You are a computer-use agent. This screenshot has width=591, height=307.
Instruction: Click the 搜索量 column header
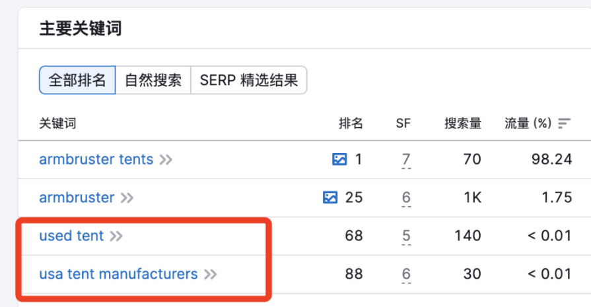[462, 123]
